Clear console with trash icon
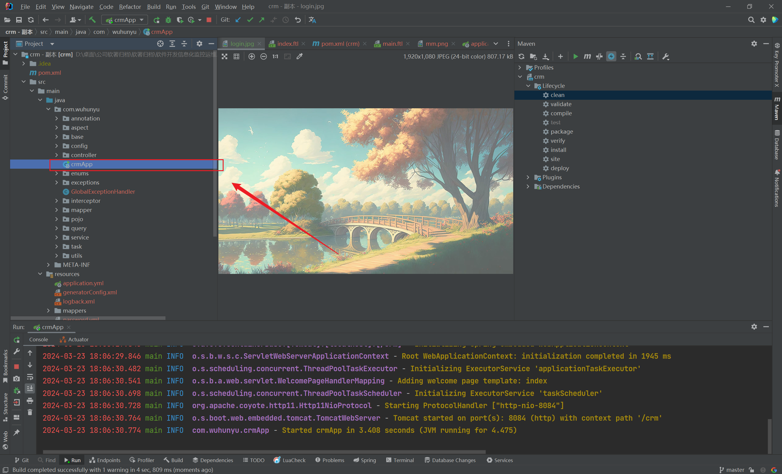The height and width of the screenshot is (474, 782). point(30,412)
